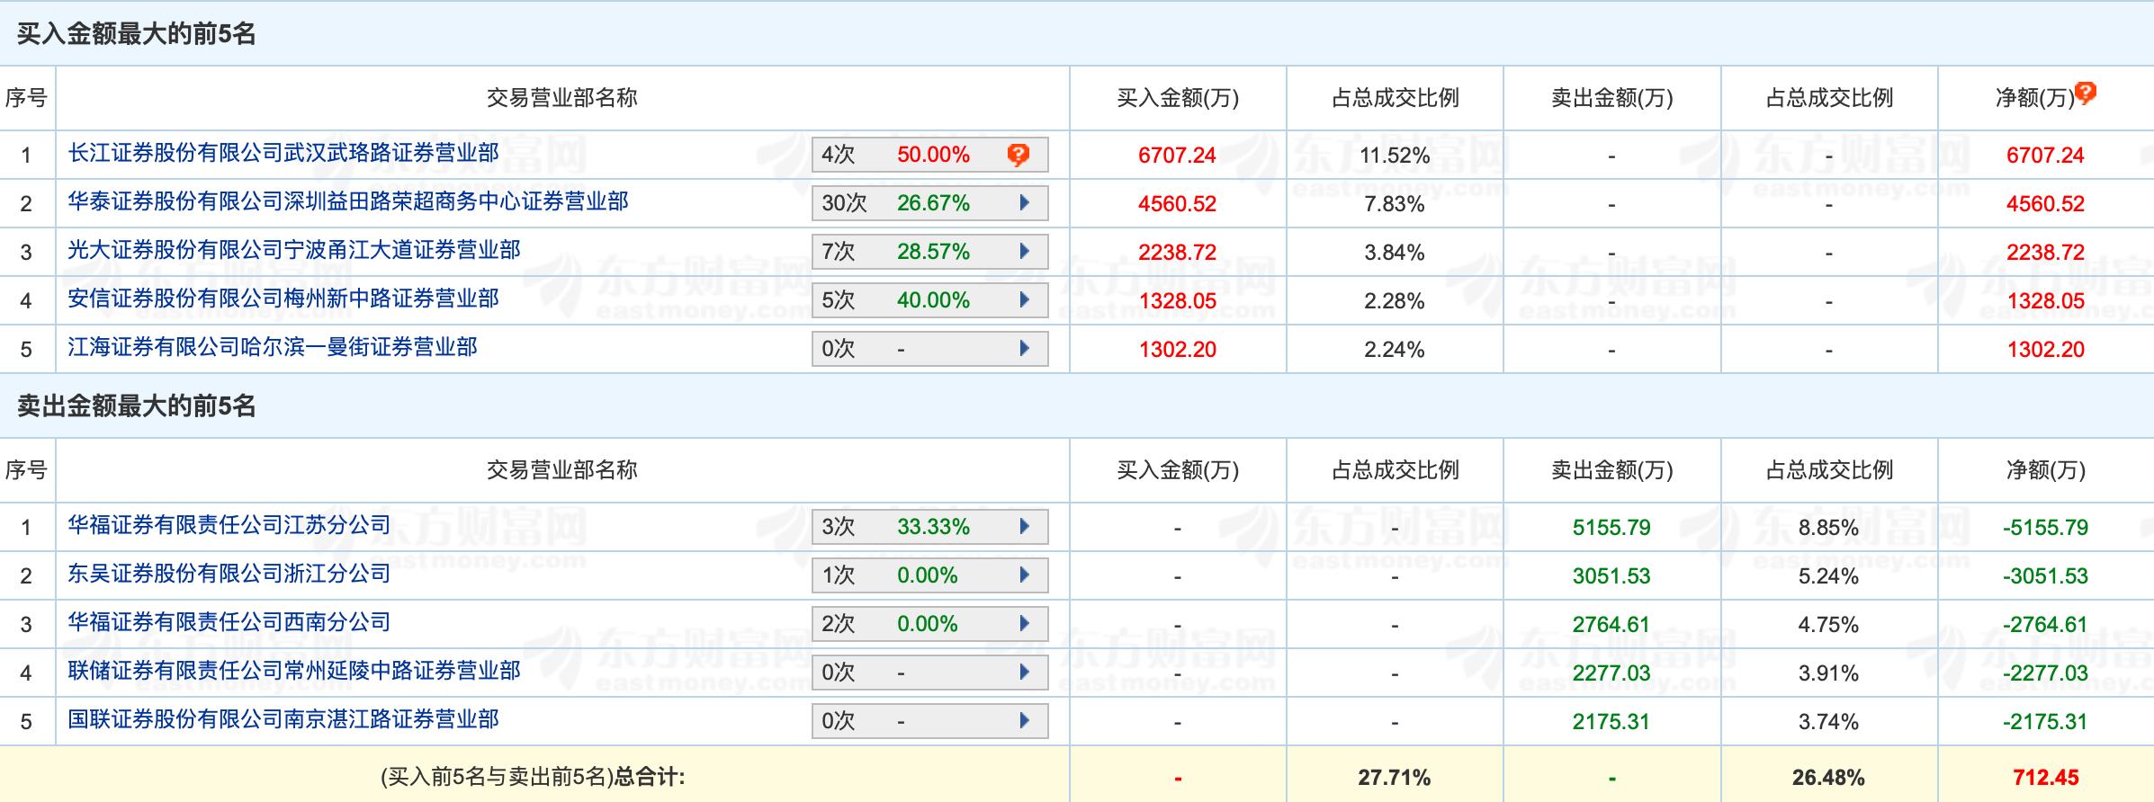This screenshot has width=2154, height=802.
Task: Click the 卖出金额最大的前5名 section heading
Action: click(137, 406)
